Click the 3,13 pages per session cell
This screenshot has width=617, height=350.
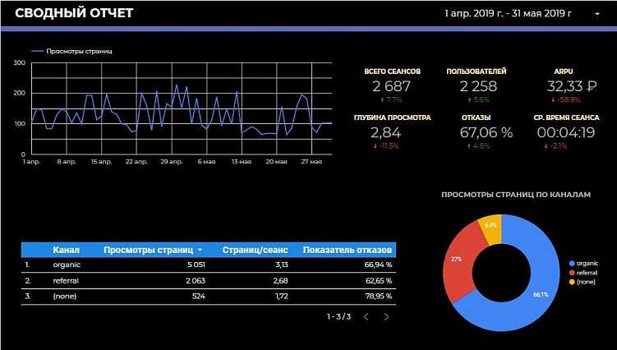(x=282, y=265)
